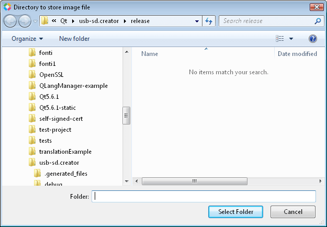Cancel the directory dialog

(x=292, y=212)
